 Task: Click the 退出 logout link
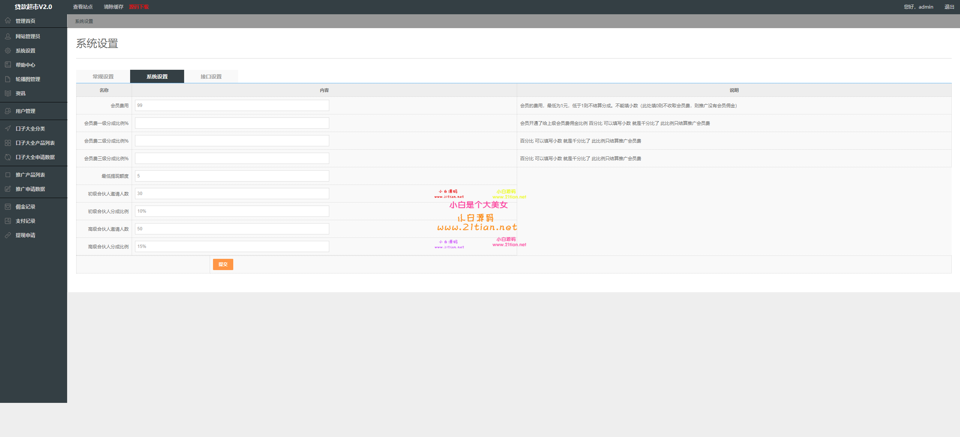[x=949, y=7]
